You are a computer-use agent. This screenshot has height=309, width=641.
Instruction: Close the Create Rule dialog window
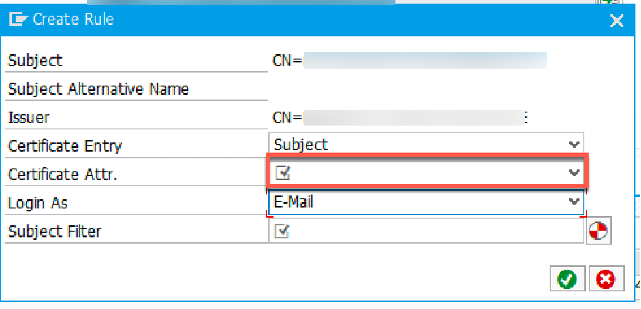[x=616, y=20]
